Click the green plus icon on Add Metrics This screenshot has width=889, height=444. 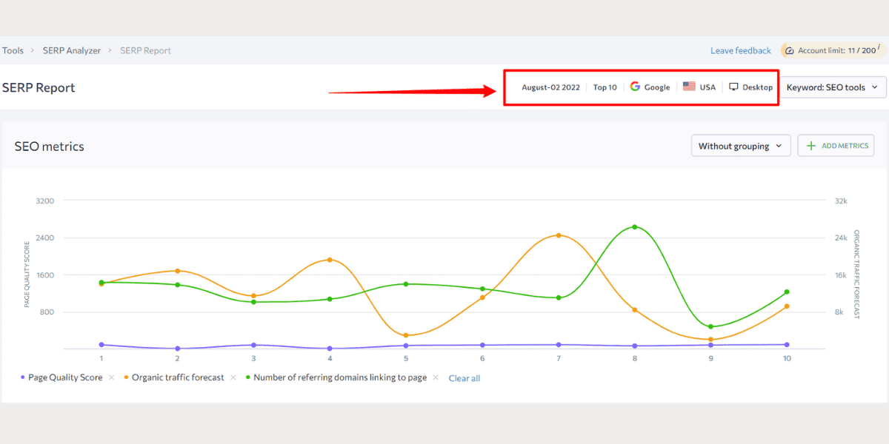(x=812, y=146)
